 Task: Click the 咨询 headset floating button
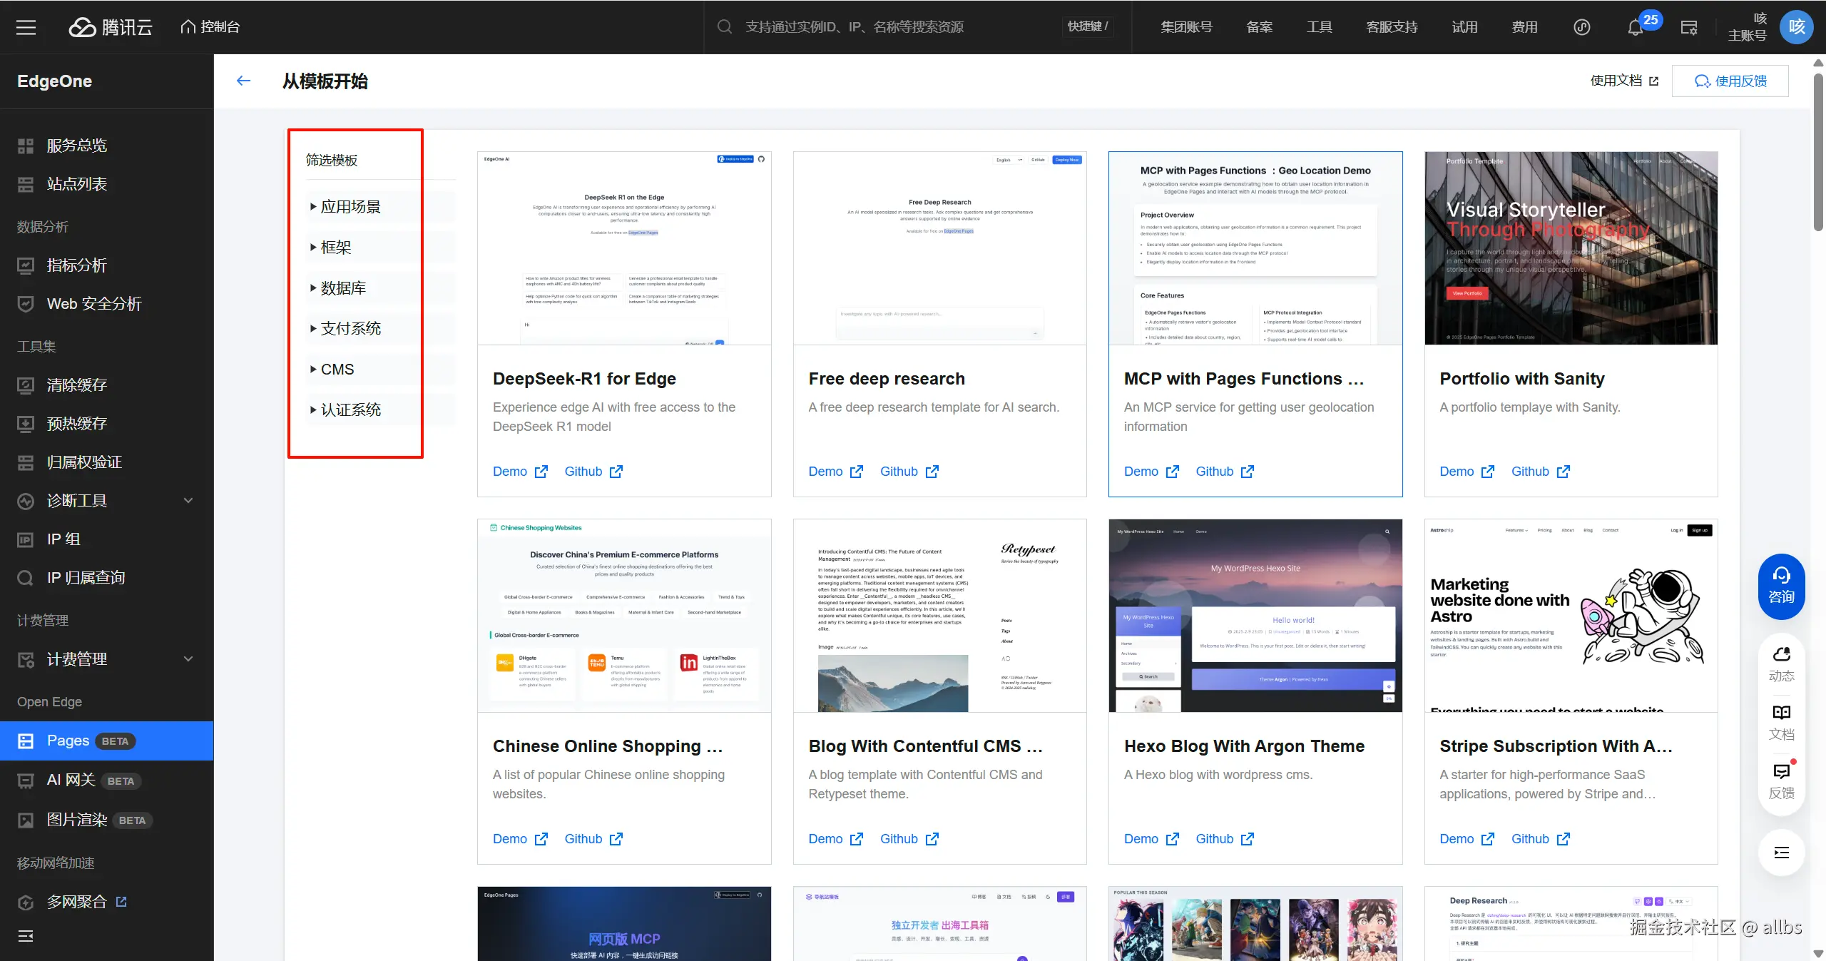point(1781,585)
